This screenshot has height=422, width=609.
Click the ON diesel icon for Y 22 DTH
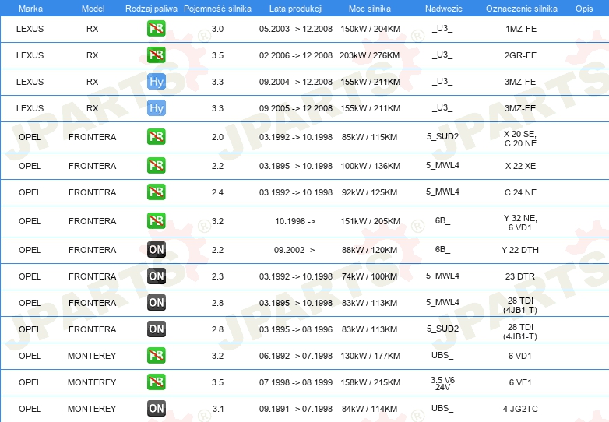click(157, 249)
